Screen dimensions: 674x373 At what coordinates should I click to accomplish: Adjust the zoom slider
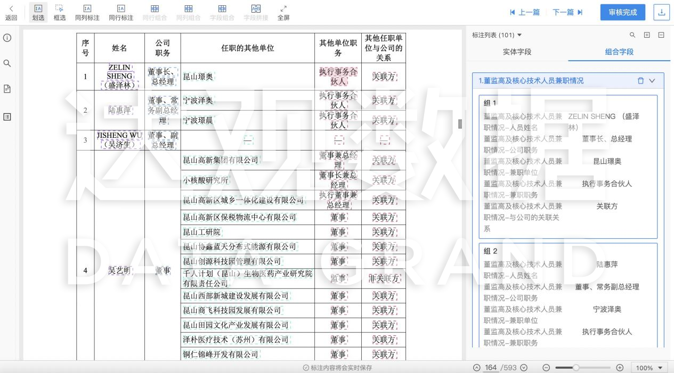[x=576, y=368]
